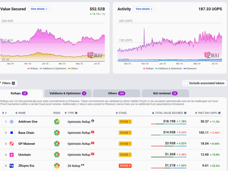The image size is (228, 171).
Task: Open the Arbitrum One risk pie chart
Action: point(57,122)
